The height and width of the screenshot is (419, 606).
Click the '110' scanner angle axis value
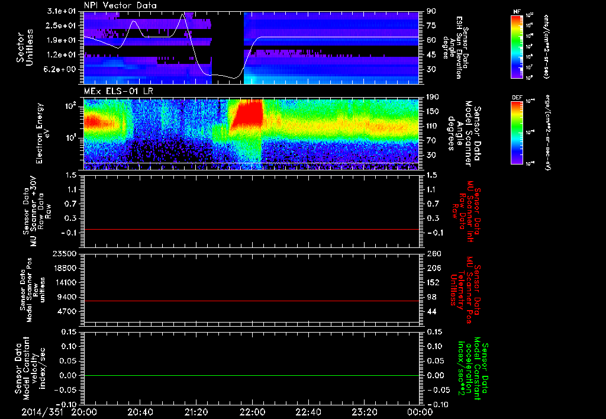(432, 126)
